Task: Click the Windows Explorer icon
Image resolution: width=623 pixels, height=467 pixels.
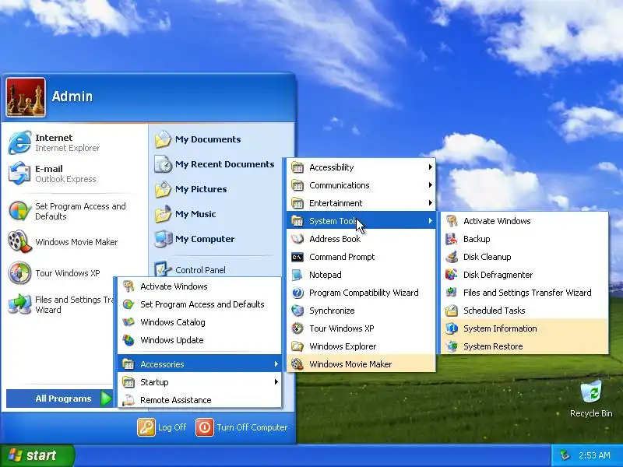Action: pyautogui.click(x=297, y=346)
